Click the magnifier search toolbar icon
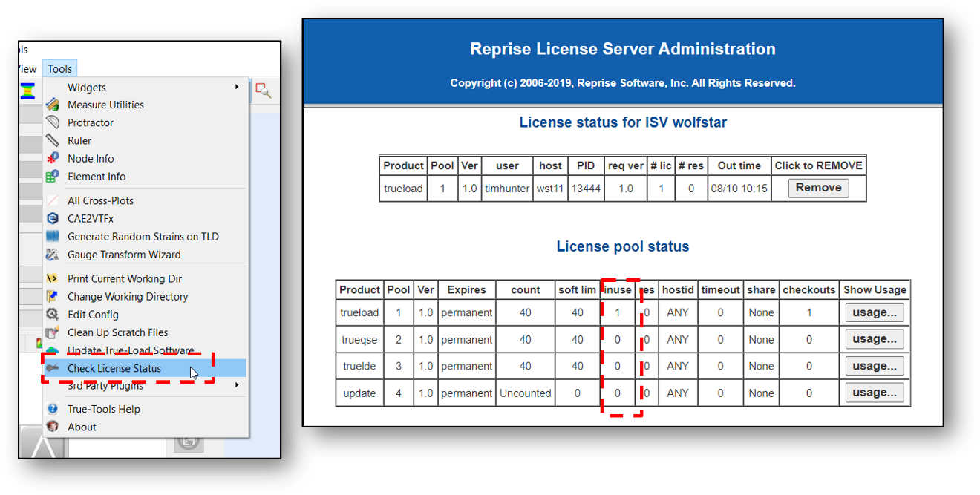The image size is (980, 495). [264, 91]
